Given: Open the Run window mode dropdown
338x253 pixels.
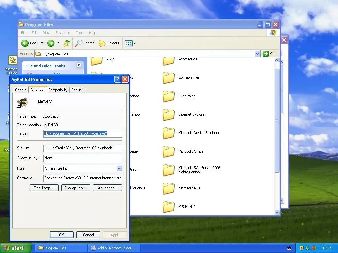Looking at the screenshot, I should tap(119, 169).
